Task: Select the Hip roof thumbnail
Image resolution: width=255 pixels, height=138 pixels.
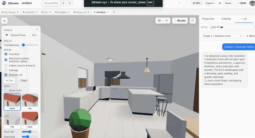Action: click(30, 102)
